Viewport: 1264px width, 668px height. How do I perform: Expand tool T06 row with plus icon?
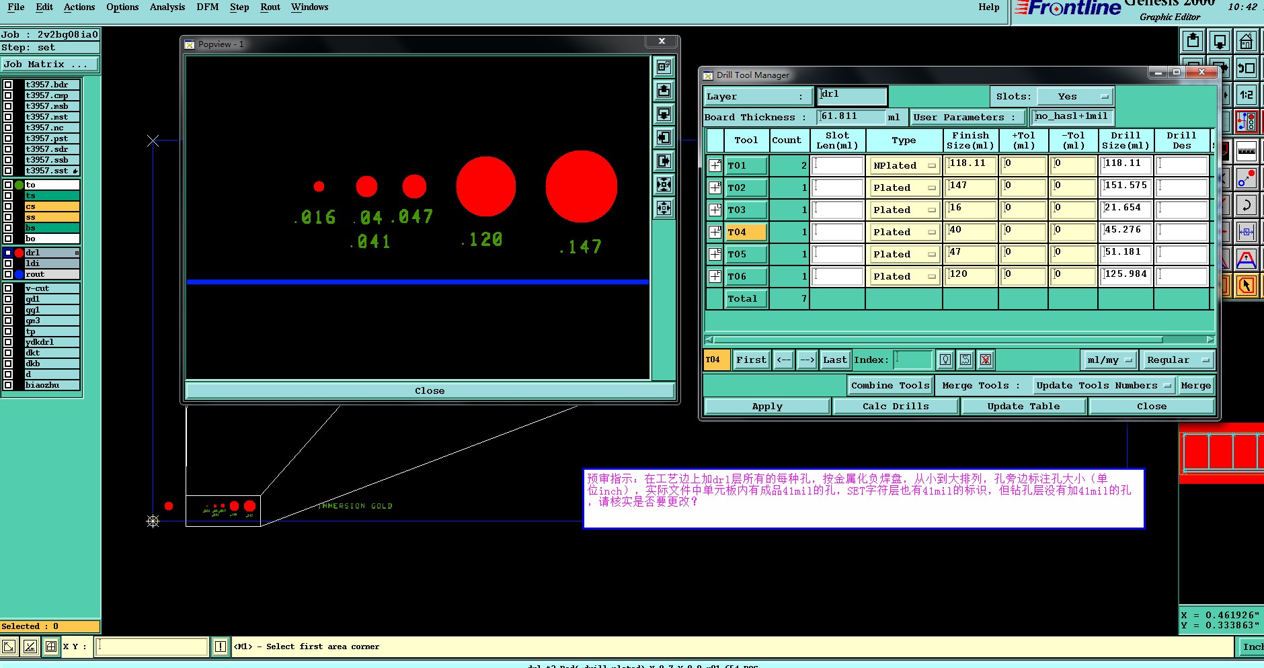715,276
